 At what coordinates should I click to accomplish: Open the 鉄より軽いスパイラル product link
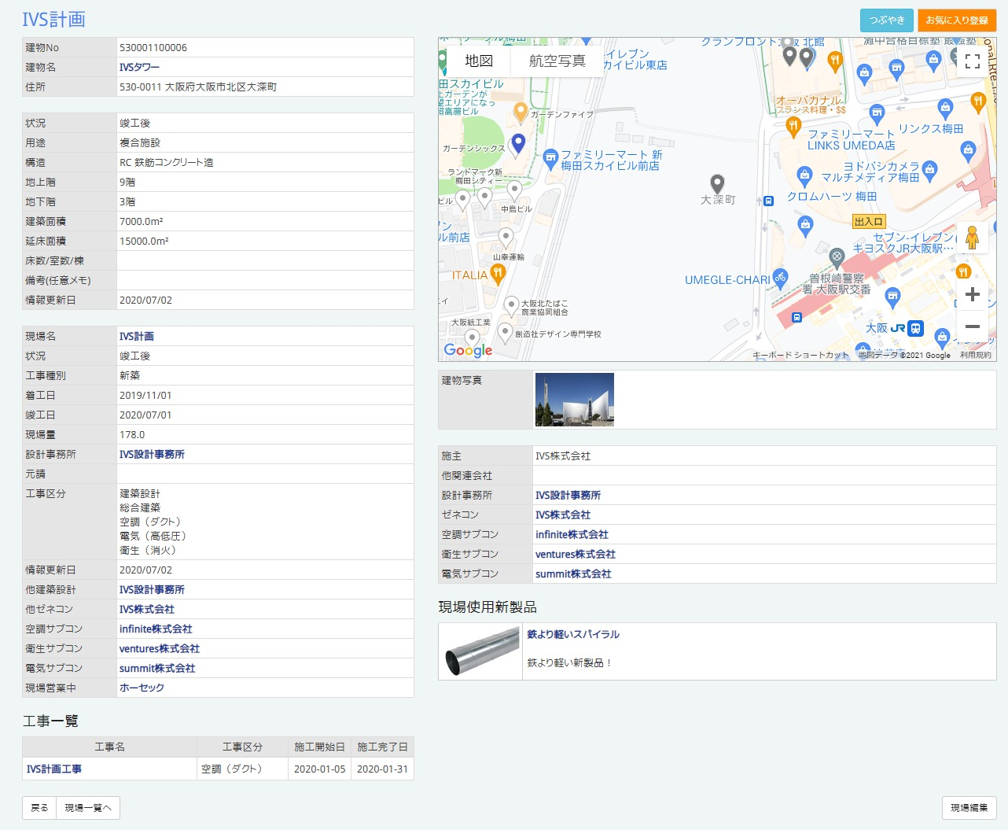[x=573, y=634]
